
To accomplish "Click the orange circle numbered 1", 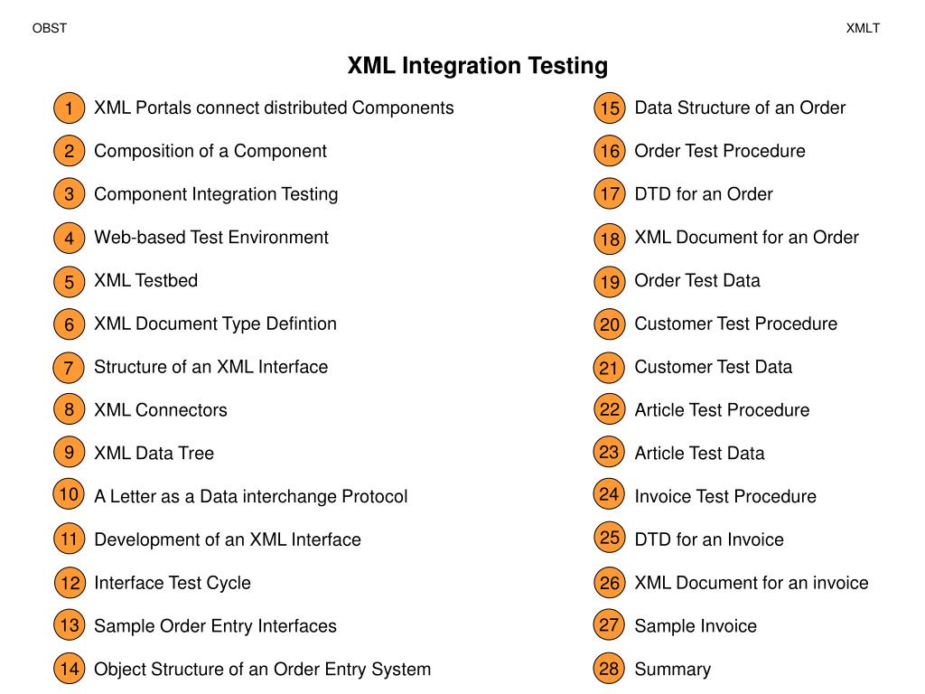I will pyautogui.click(x=69, y=108).
